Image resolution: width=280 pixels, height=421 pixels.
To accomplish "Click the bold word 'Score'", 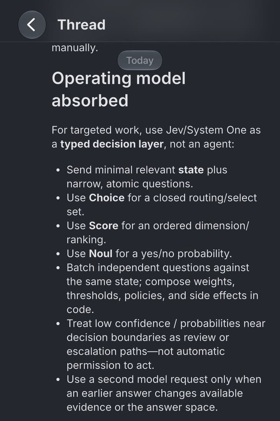I will 104,226.
